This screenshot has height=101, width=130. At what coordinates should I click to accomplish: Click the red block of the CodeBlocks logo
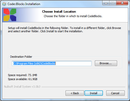7,12
